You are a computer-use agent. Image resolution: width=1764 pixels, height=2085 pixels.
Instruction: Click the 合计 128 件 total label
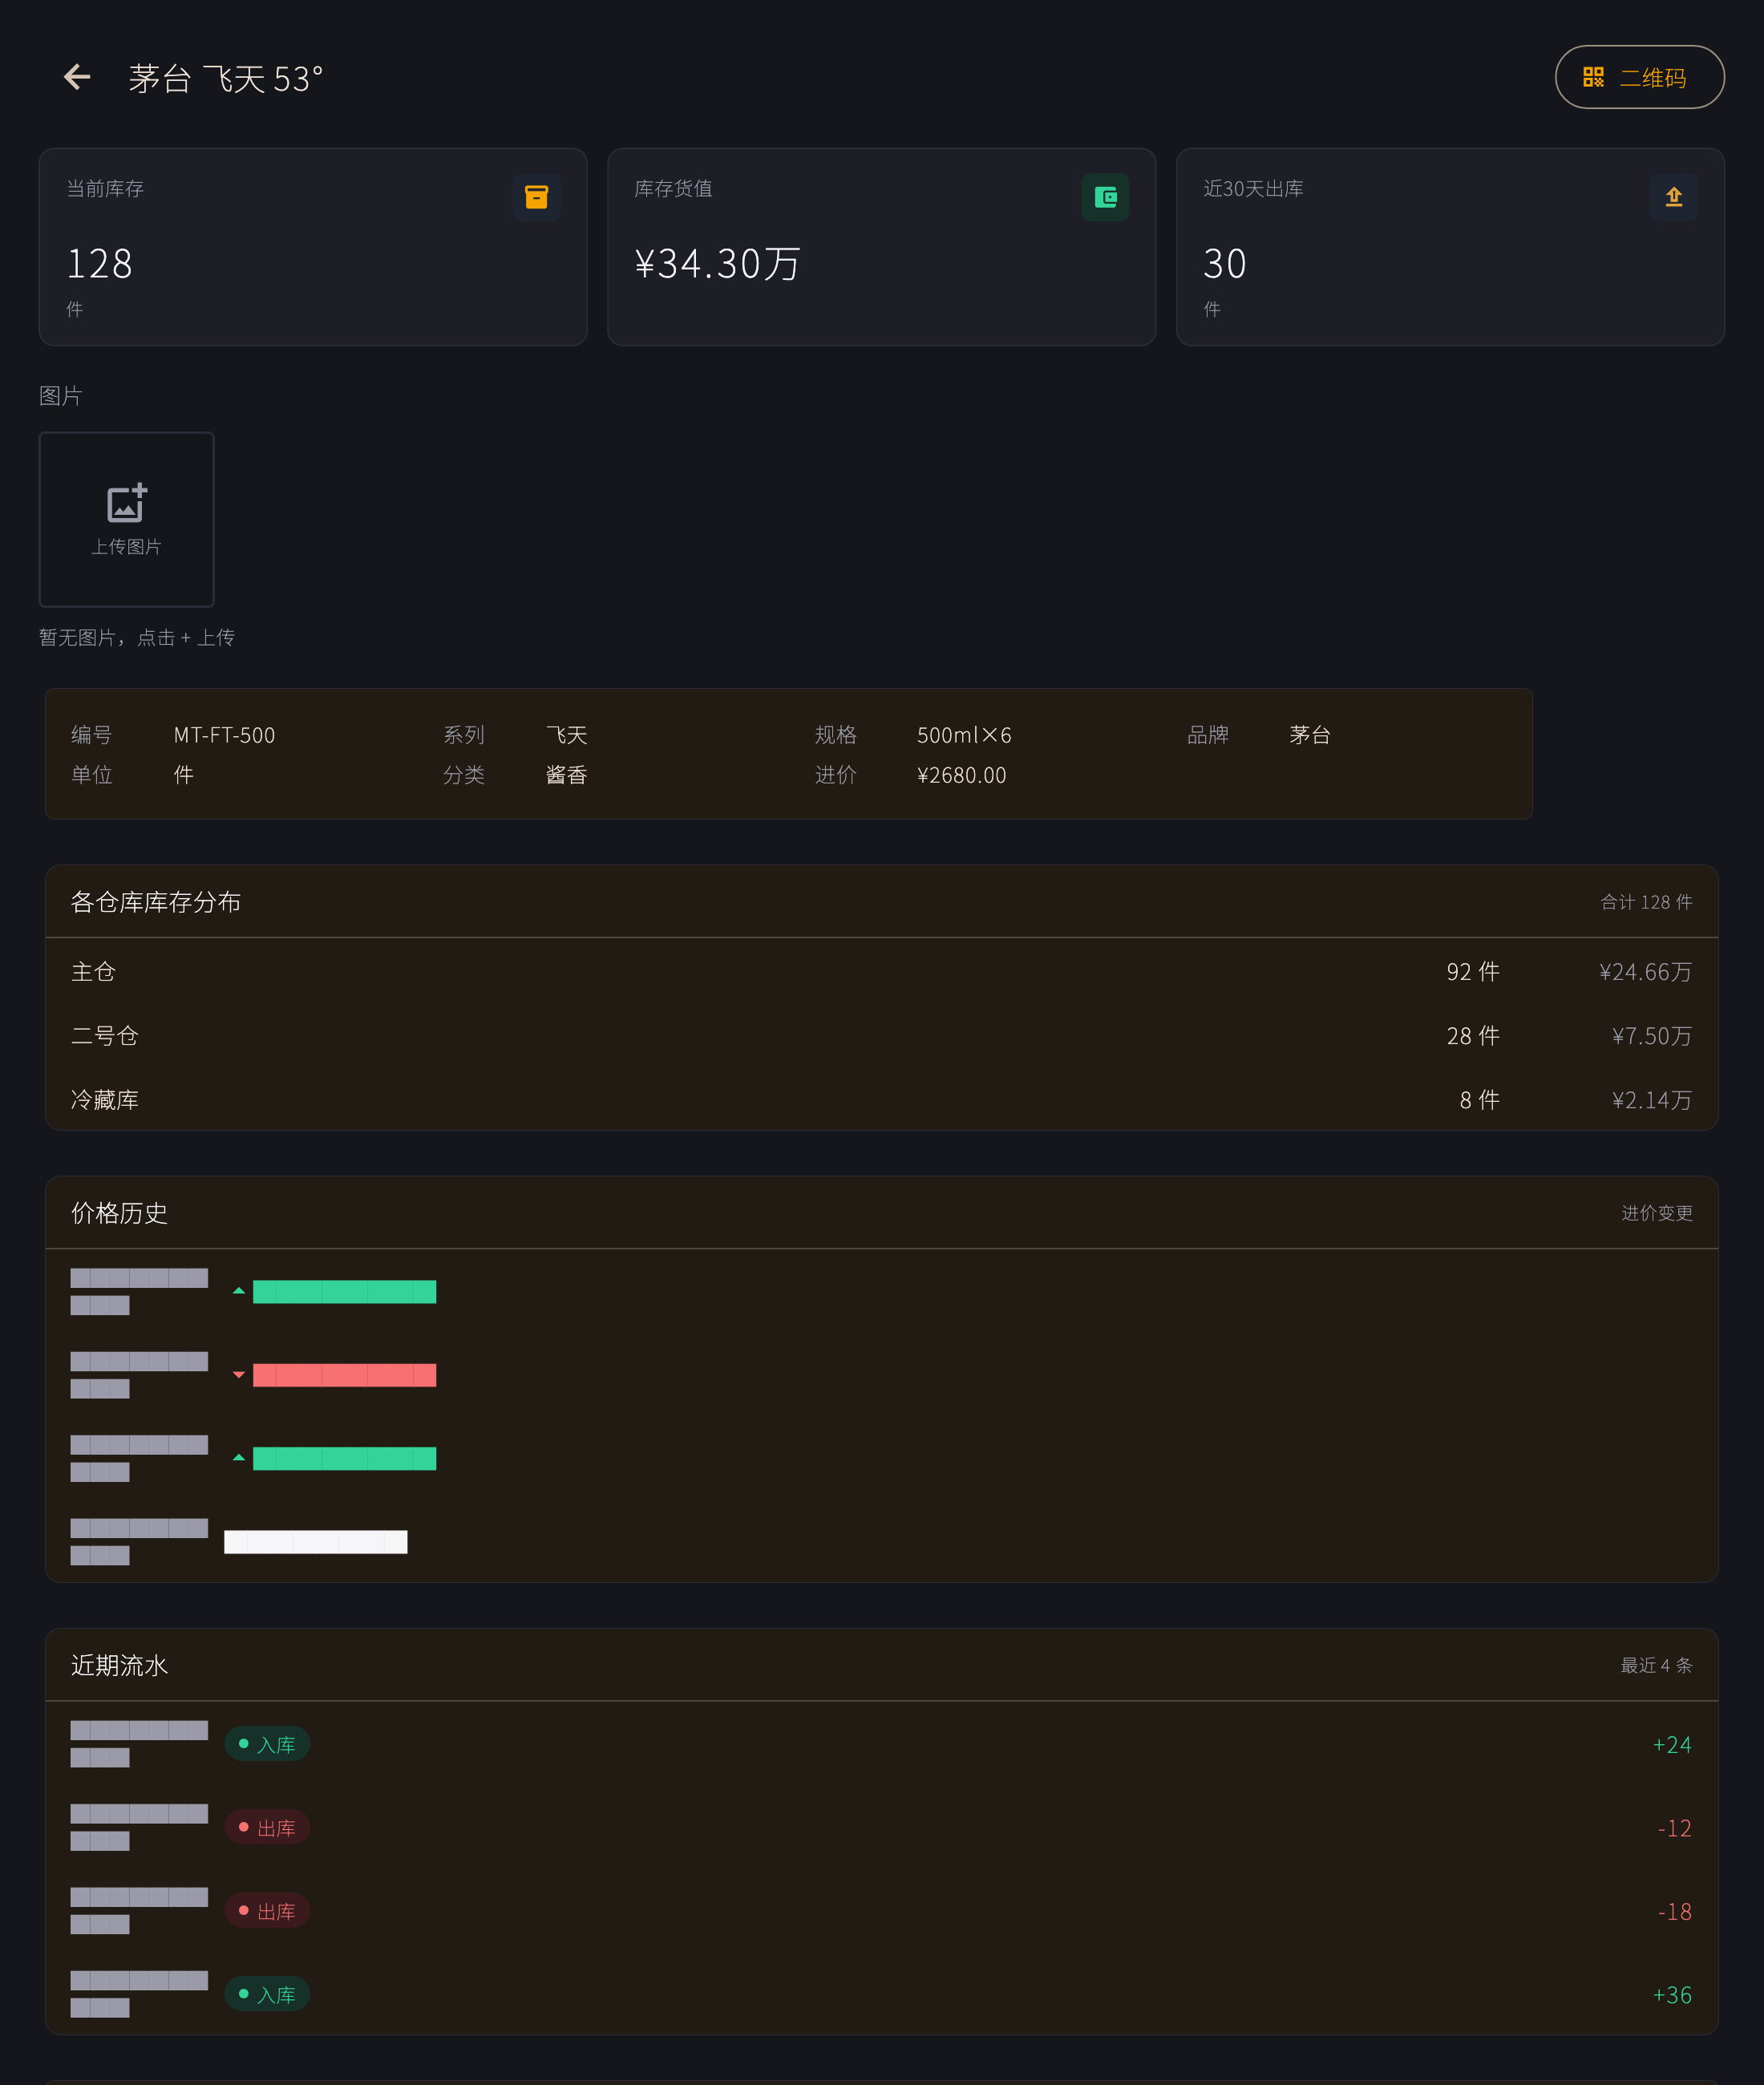(x=1646, y=902)
